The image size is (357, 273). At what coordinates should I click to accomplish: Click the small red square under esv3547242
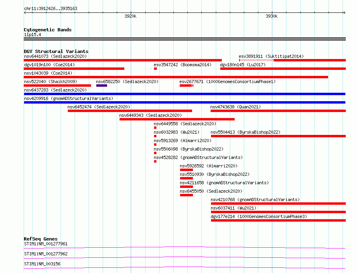click(x=155, y=69)
